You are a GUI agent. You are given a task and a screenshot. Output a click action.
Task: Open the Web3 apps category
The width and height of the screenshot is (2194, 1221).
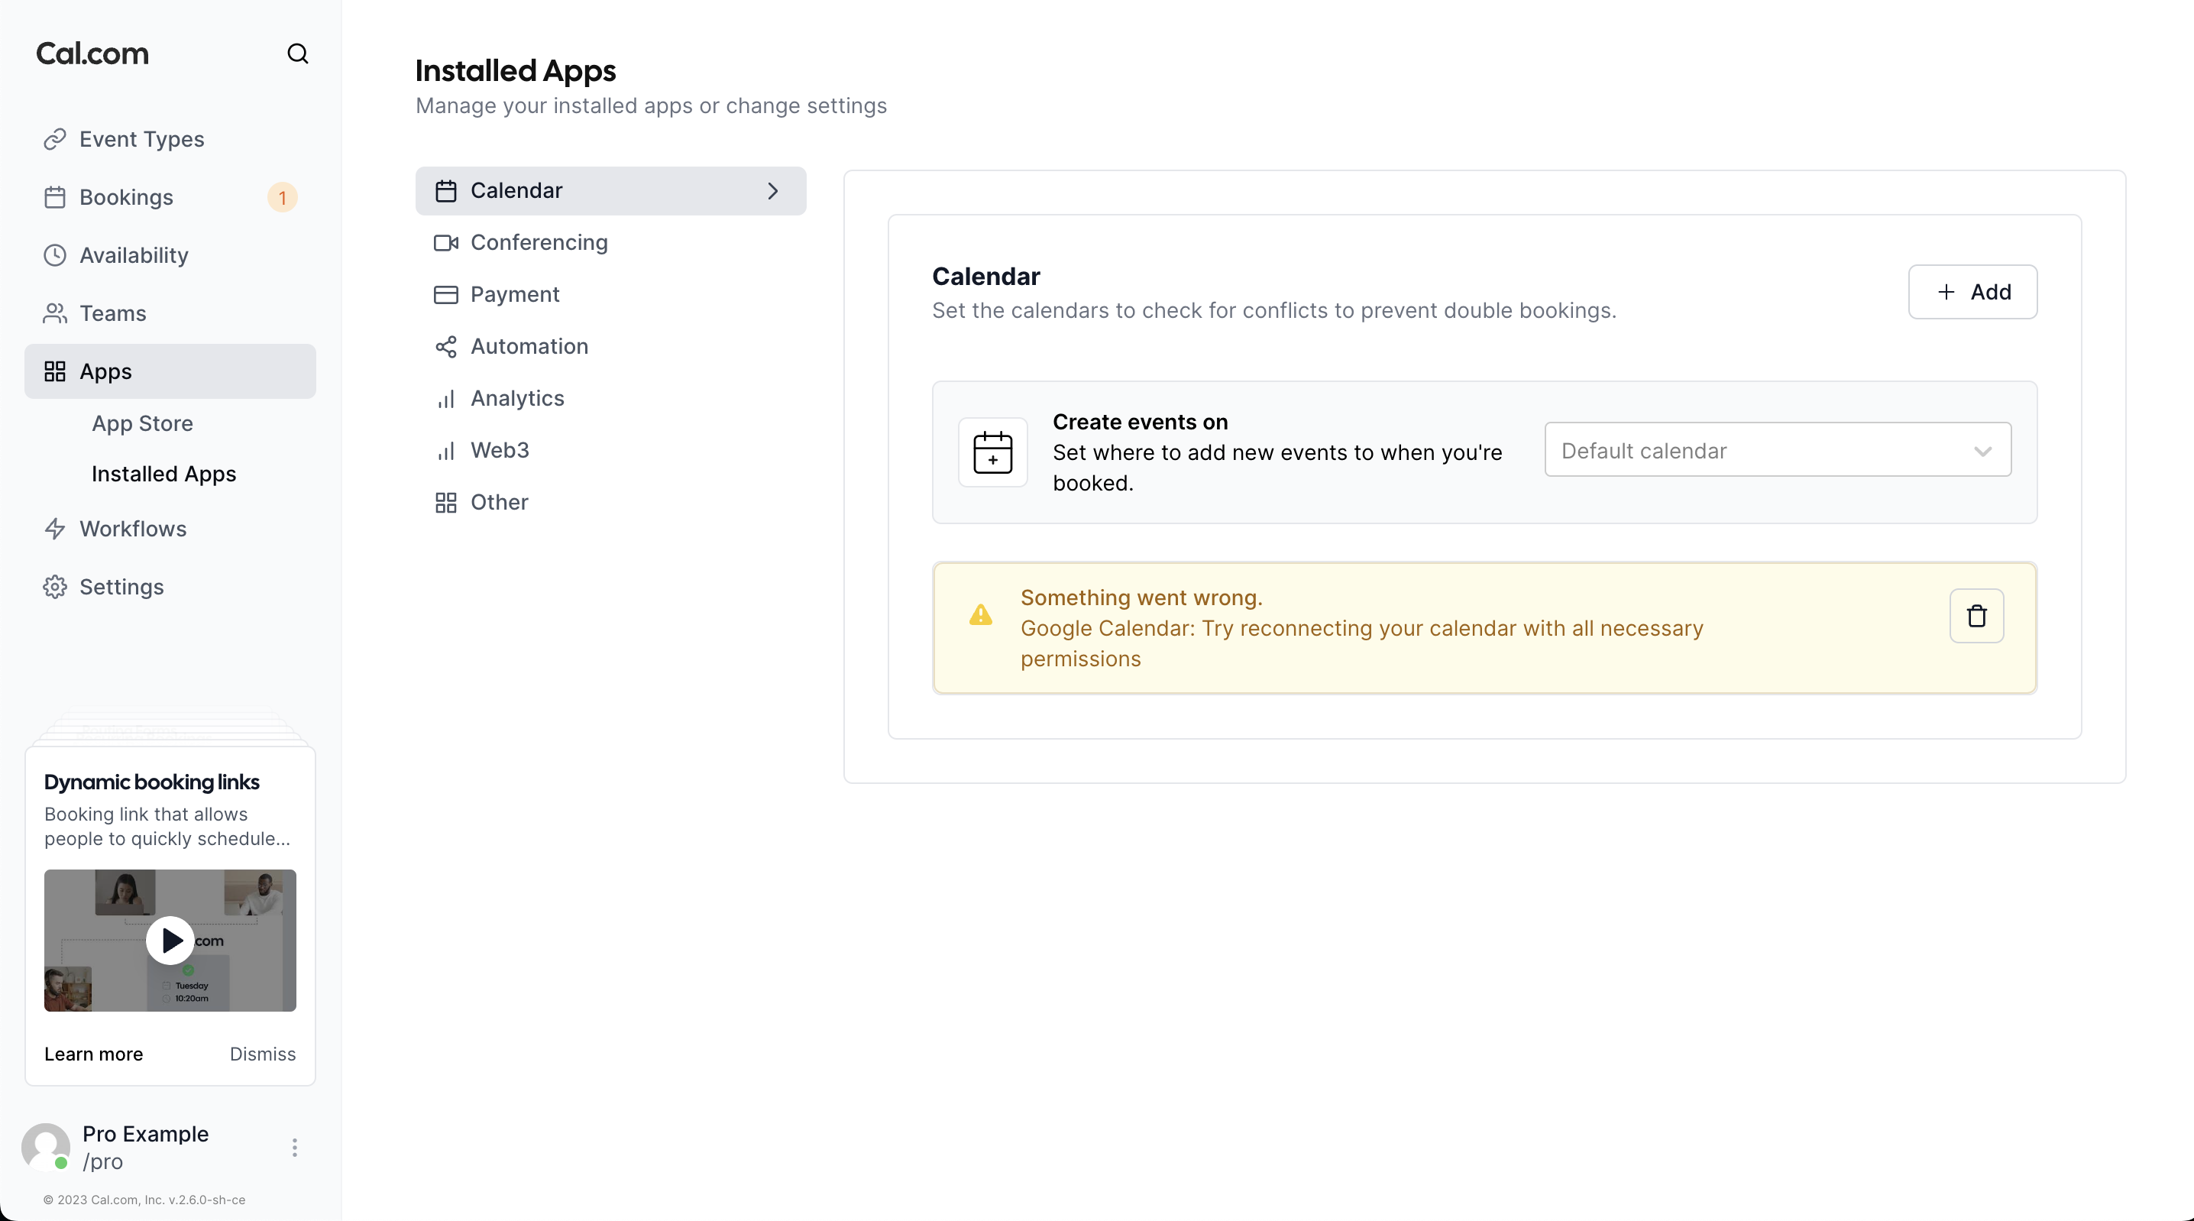coord(499,451)
